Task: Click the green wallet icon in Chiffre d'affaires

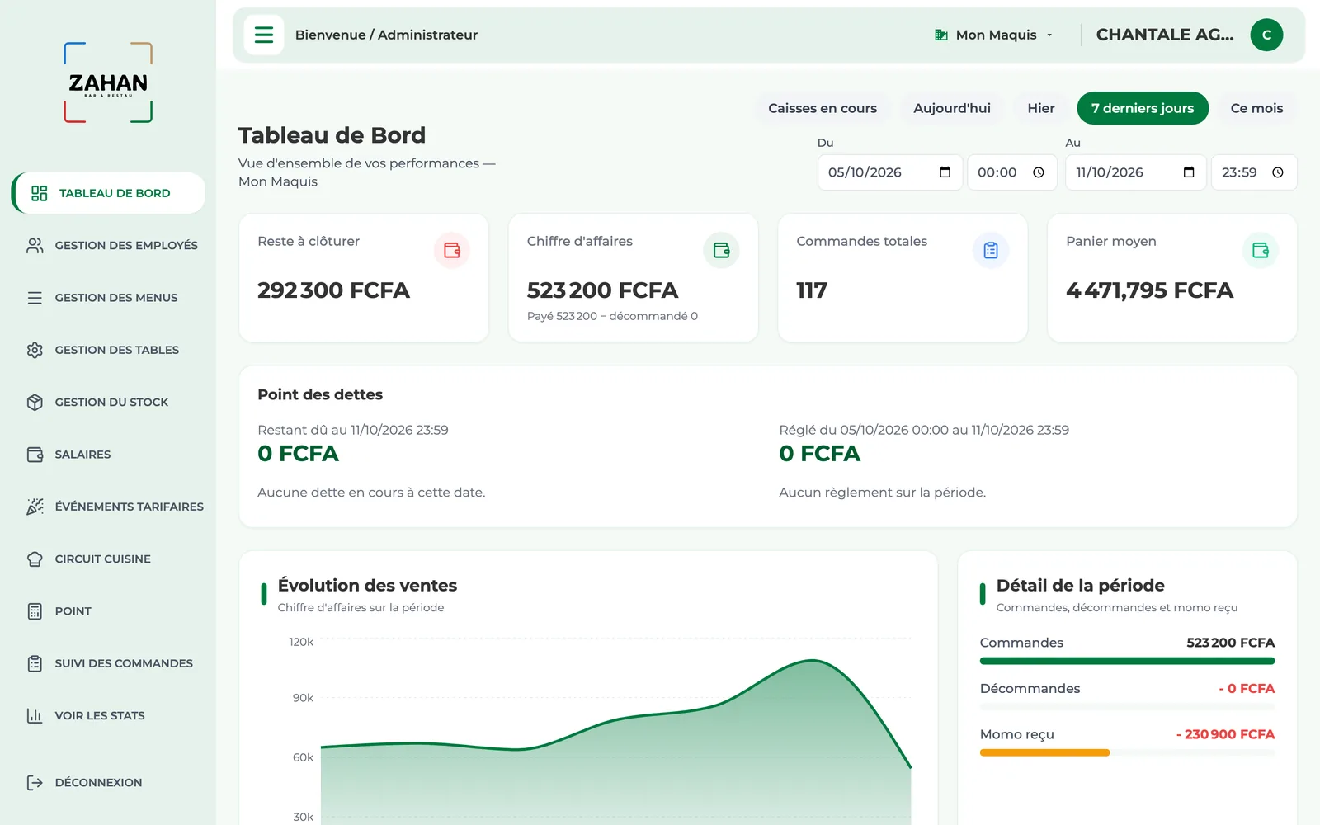Action: coord(721,250)
